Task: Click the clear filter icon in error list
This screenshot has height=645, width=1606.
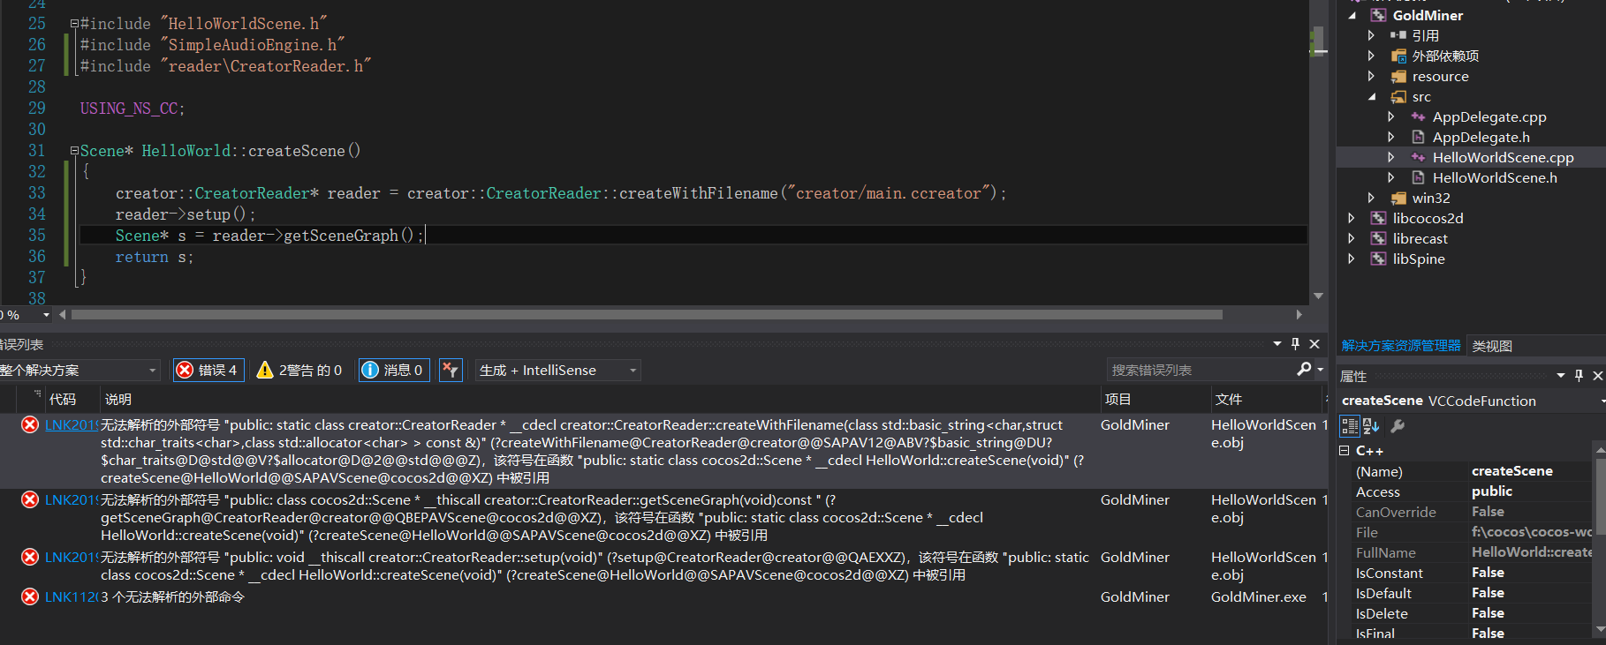Action: [x=451, y=371]
